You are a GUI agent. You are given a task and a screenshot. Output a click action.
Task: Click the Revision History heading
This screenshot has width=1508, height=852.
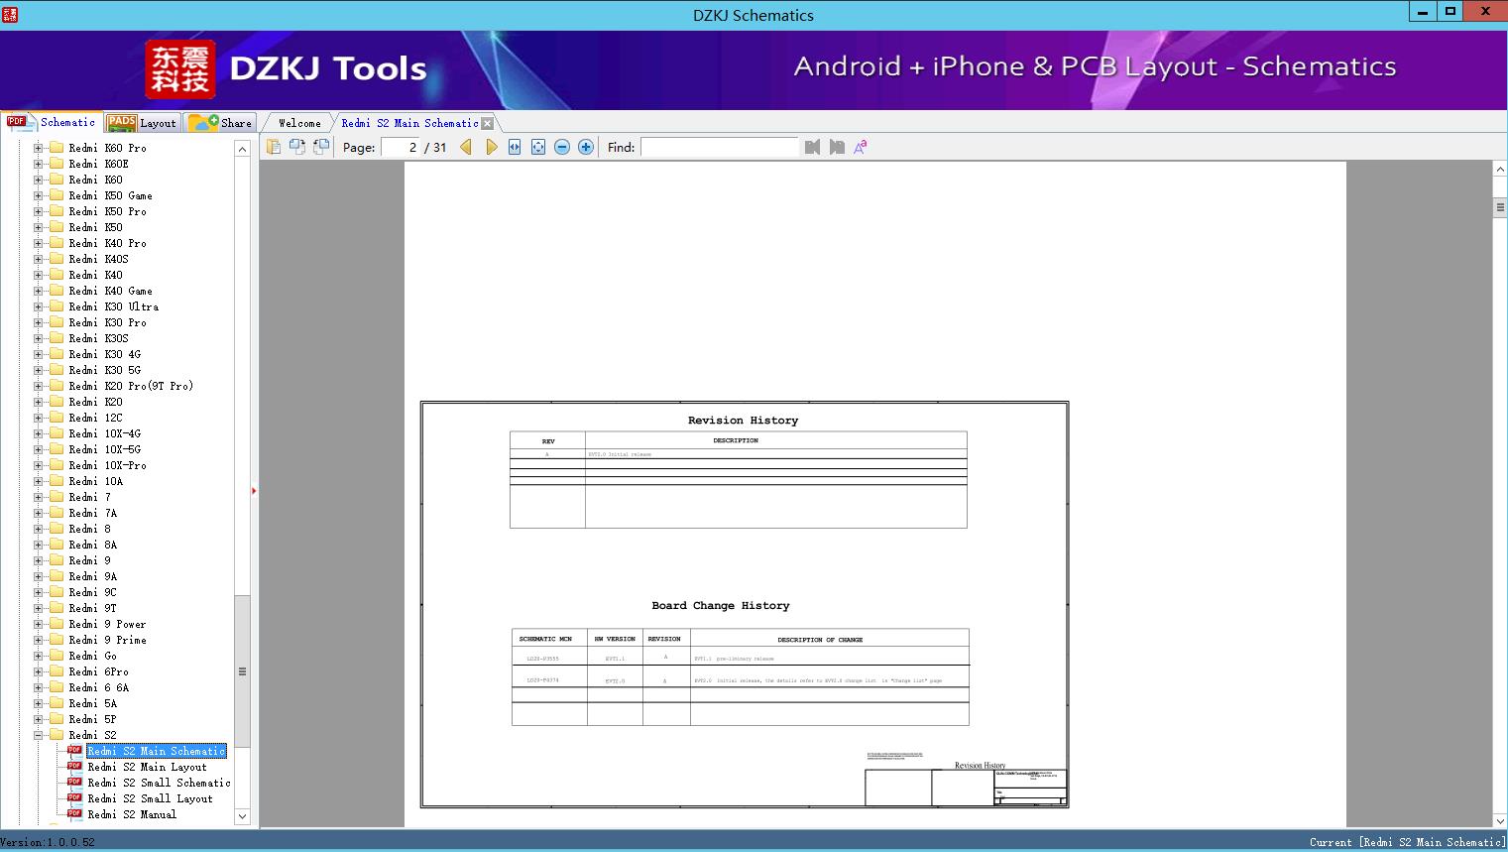[743, 421]
